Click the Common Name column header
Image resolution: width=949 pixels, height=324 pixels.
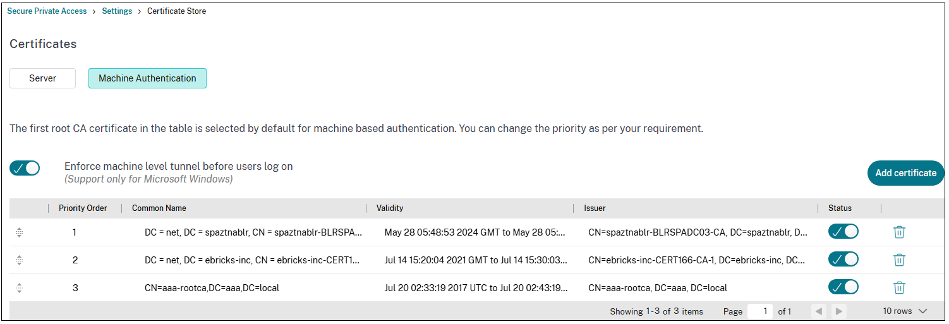tap(159, 208)
